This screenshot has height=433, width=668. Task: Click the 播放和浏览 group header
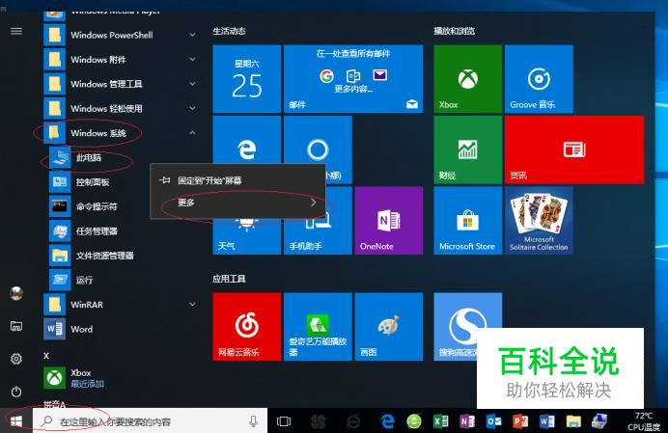coord(454,31)
